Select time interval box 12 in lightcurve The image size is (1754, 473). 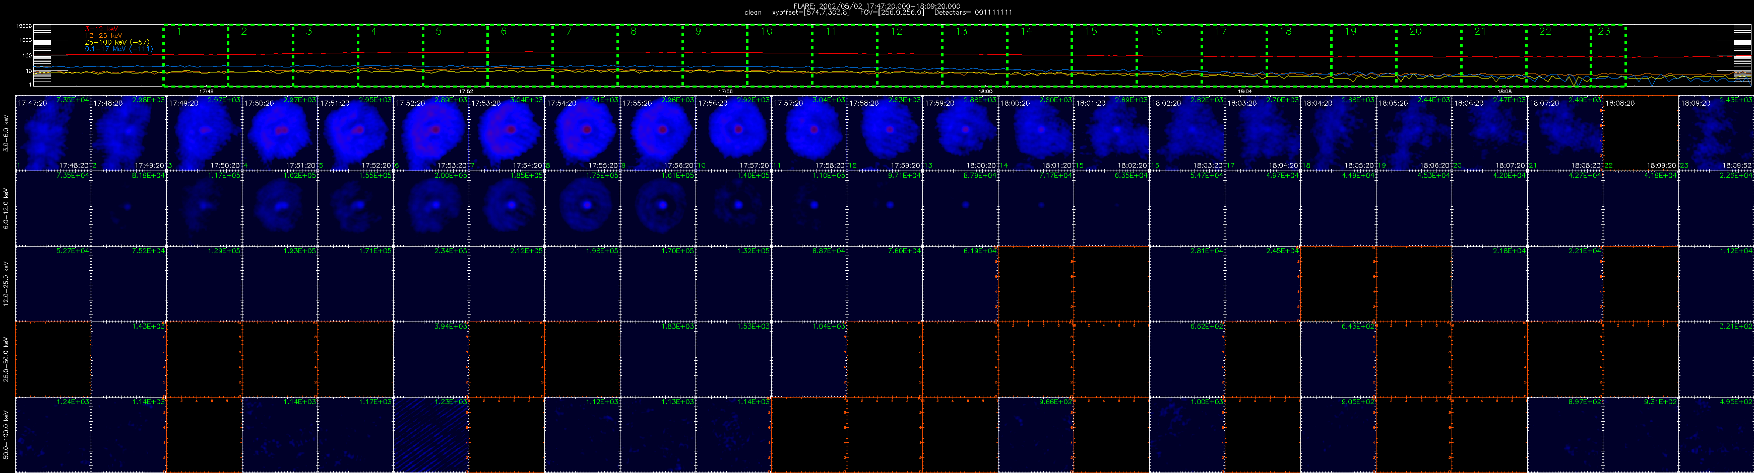coord(910,56)
